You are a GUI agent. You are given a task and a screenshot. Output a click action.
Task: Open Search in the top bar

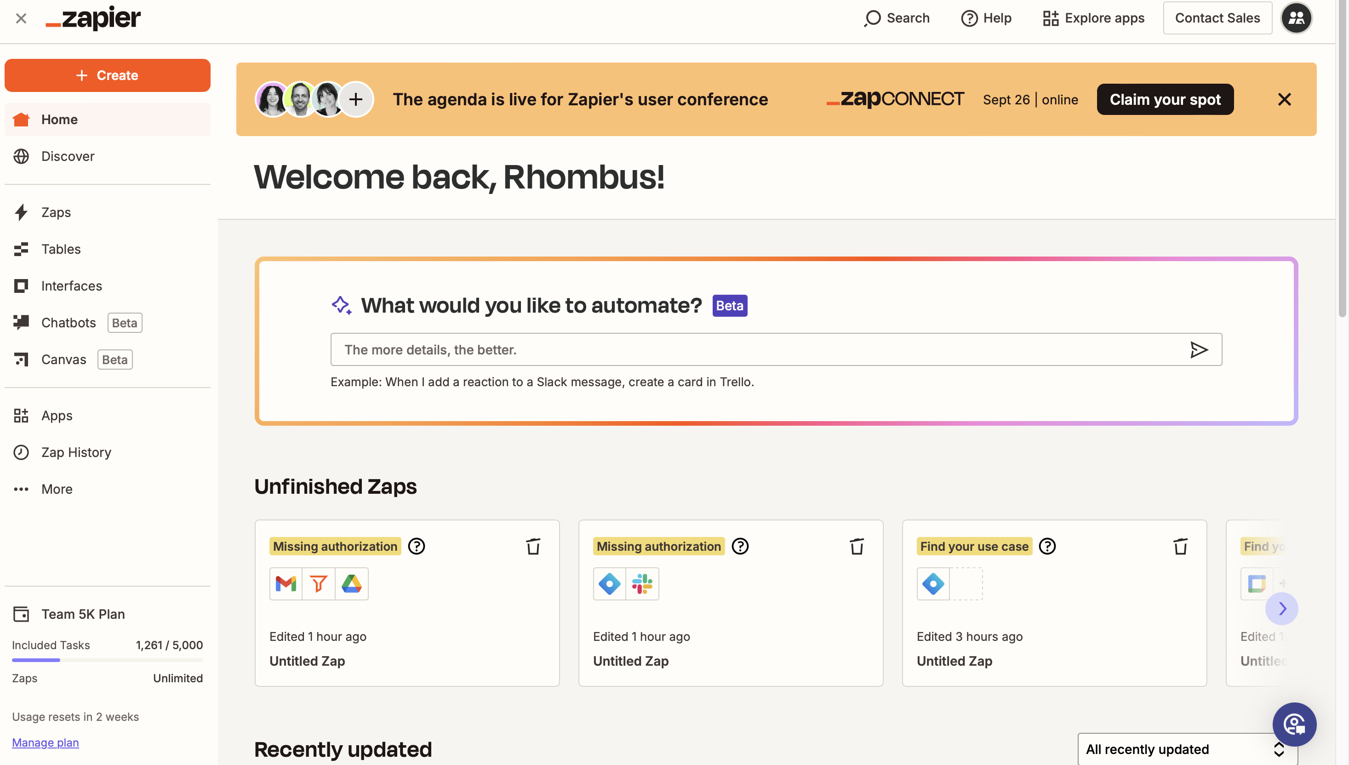click(897, 18)
